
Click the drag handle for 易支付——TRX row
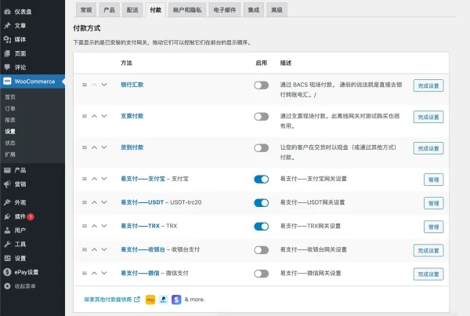point(85,226)
